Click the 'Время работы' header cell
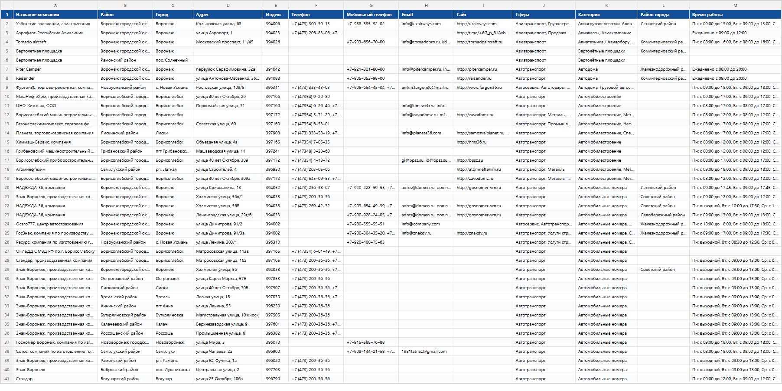Image resolution: width=782 pixels, height=391 pixels. 735,14
